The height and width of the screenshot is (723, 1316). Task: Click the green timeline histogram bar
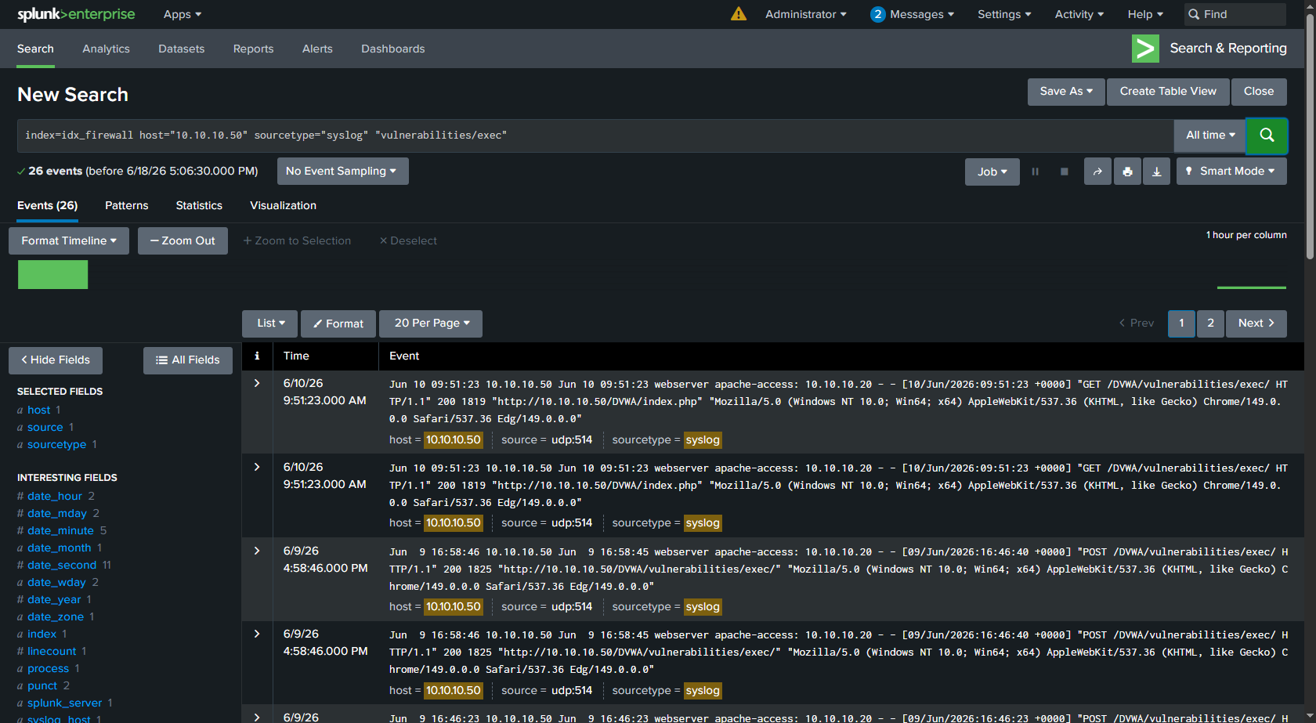point(52,274)
